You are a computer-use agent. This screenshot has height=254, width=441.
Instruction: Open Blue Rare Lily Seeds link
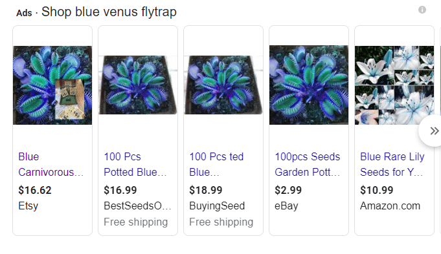click(x=392, y=164)
